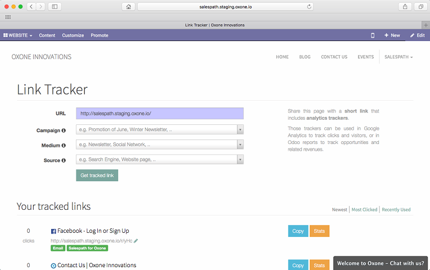The height and width of the screenshot is (270, 430).
Task: Expand the Campaign dropdown arrow
Action: click(240, 129)
